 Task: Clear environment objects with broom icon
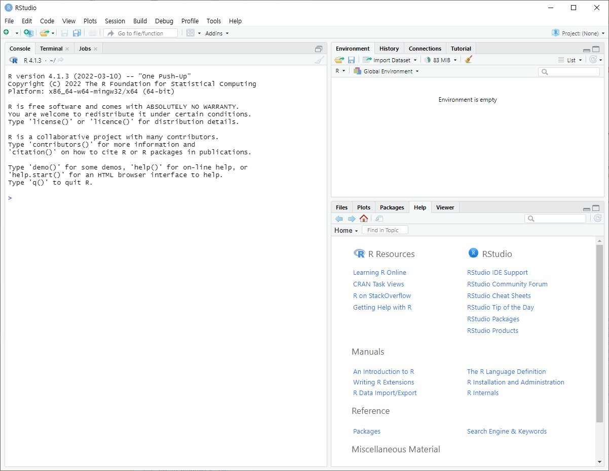click(469, 60)
